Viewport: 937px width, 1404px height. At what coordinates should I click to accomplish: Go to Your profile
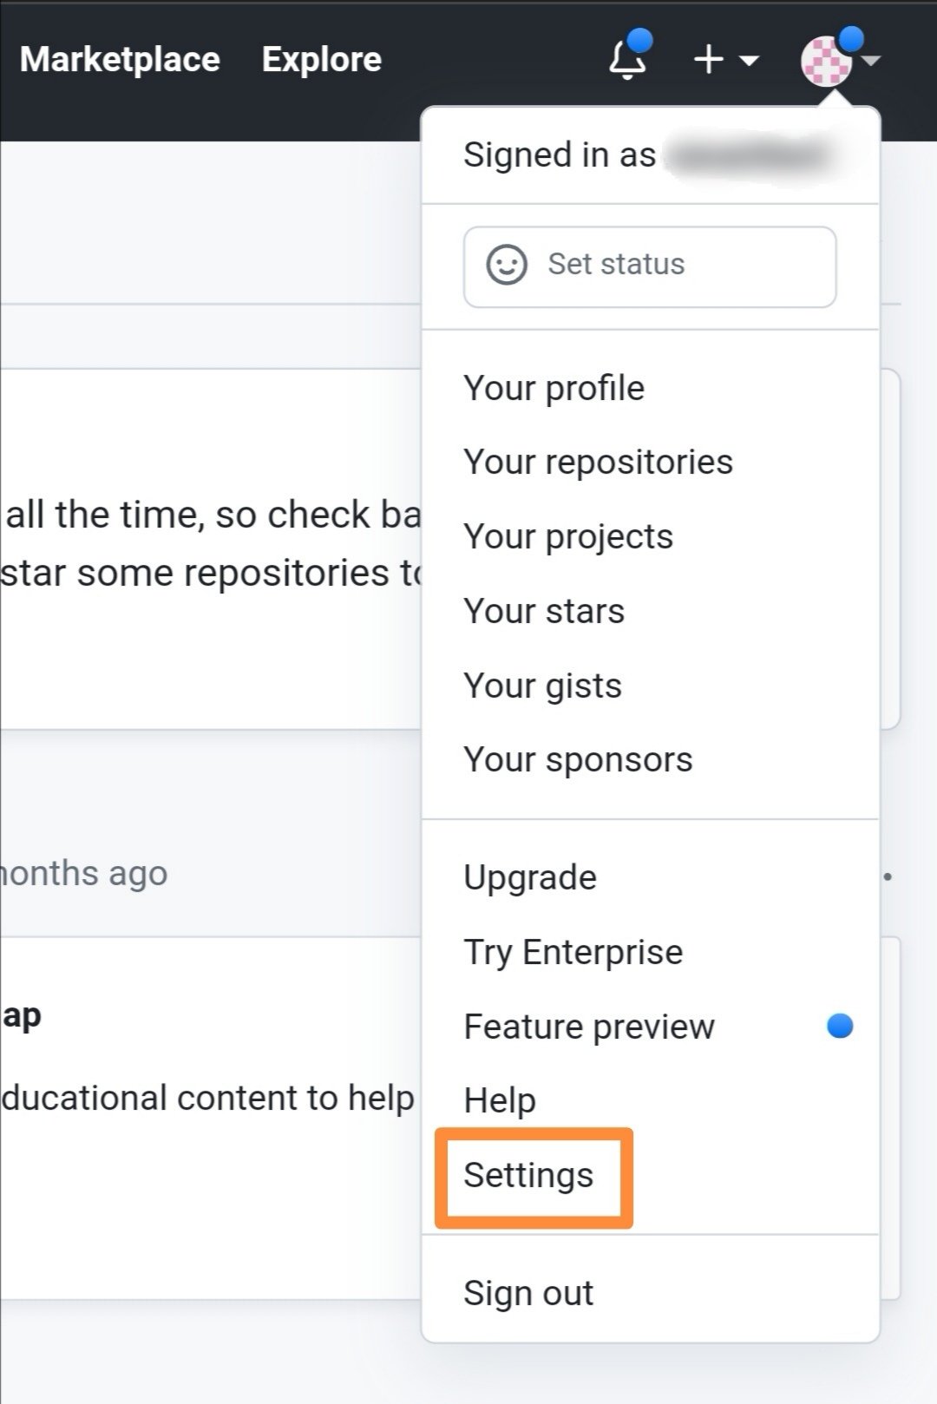click(554, 388)
